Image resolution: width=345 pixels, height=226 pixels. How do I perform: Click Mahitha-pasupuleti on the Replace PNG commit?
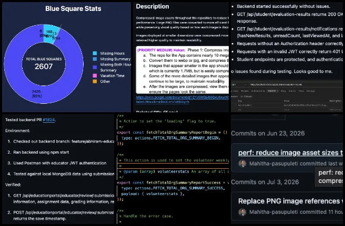click(x=273, y=212)
